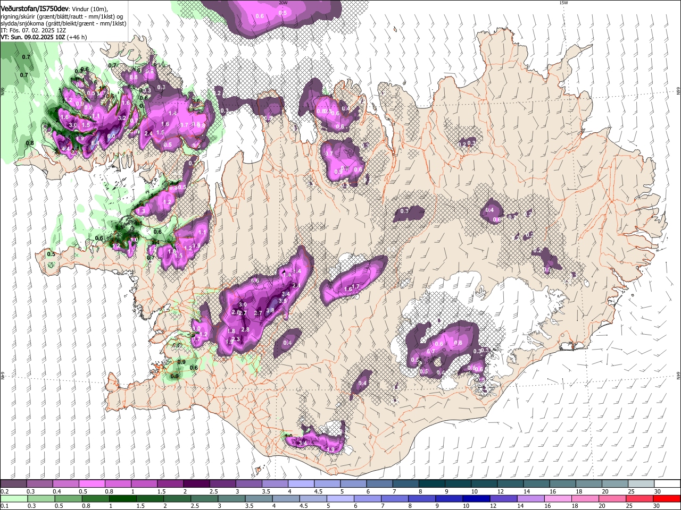
Task: Click bottom legend swatch between 3 and 3.5
Action: coord(231,498)
